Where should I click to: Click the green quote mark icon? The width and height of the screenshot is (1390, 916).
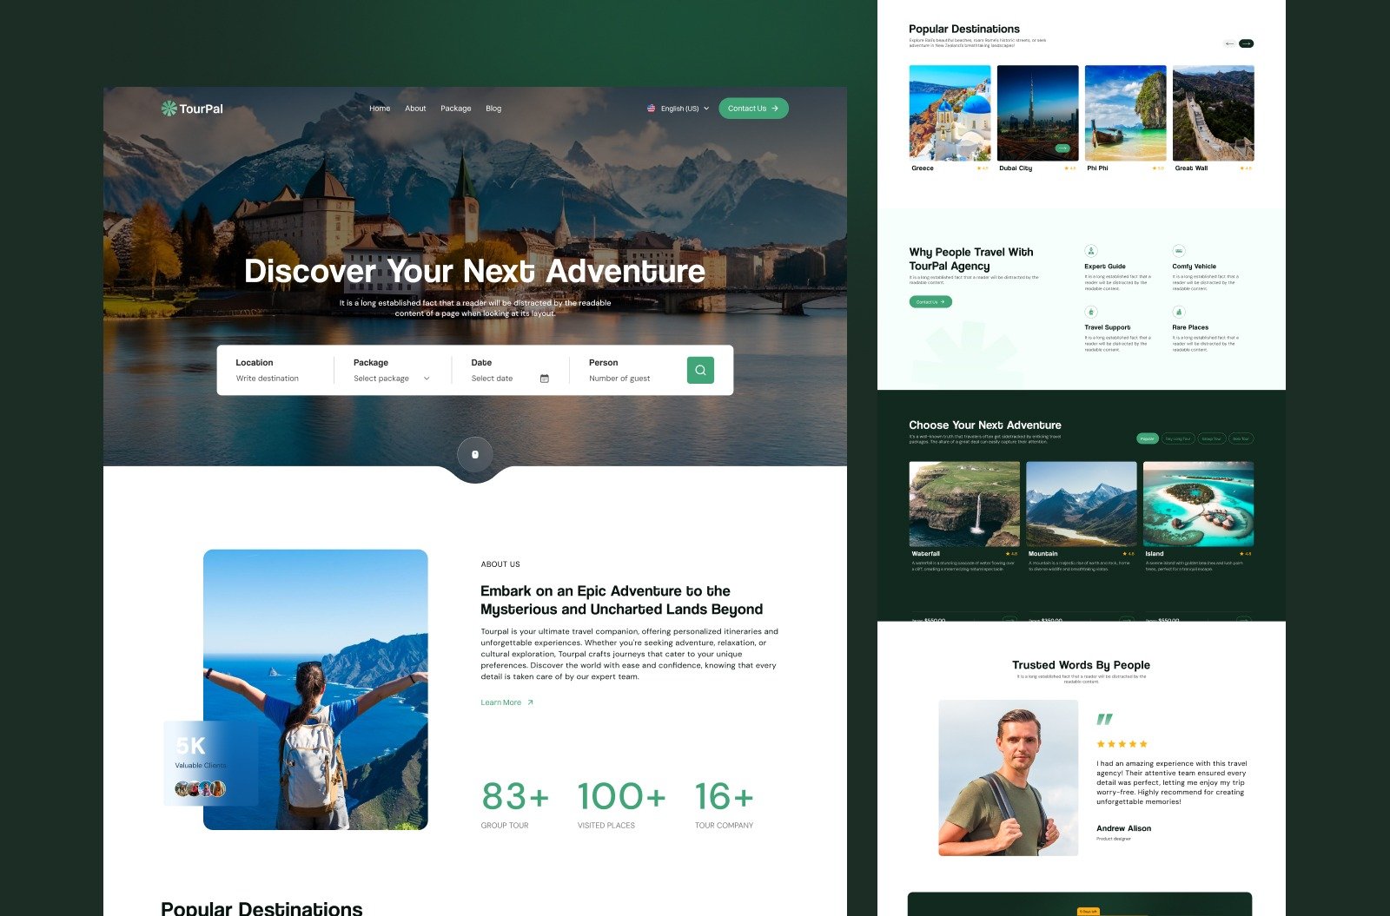coord(1104,719)
